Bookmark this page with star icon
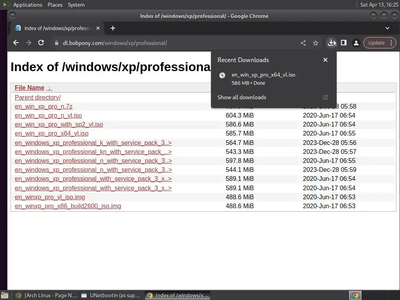 (x=316, y=43)
